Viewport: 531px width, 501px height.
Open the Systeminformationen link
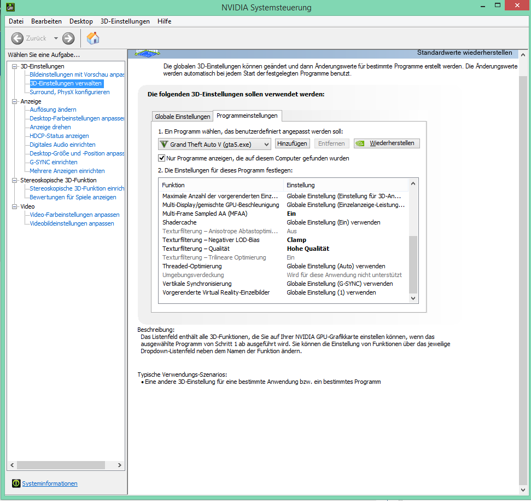(49, 483)
